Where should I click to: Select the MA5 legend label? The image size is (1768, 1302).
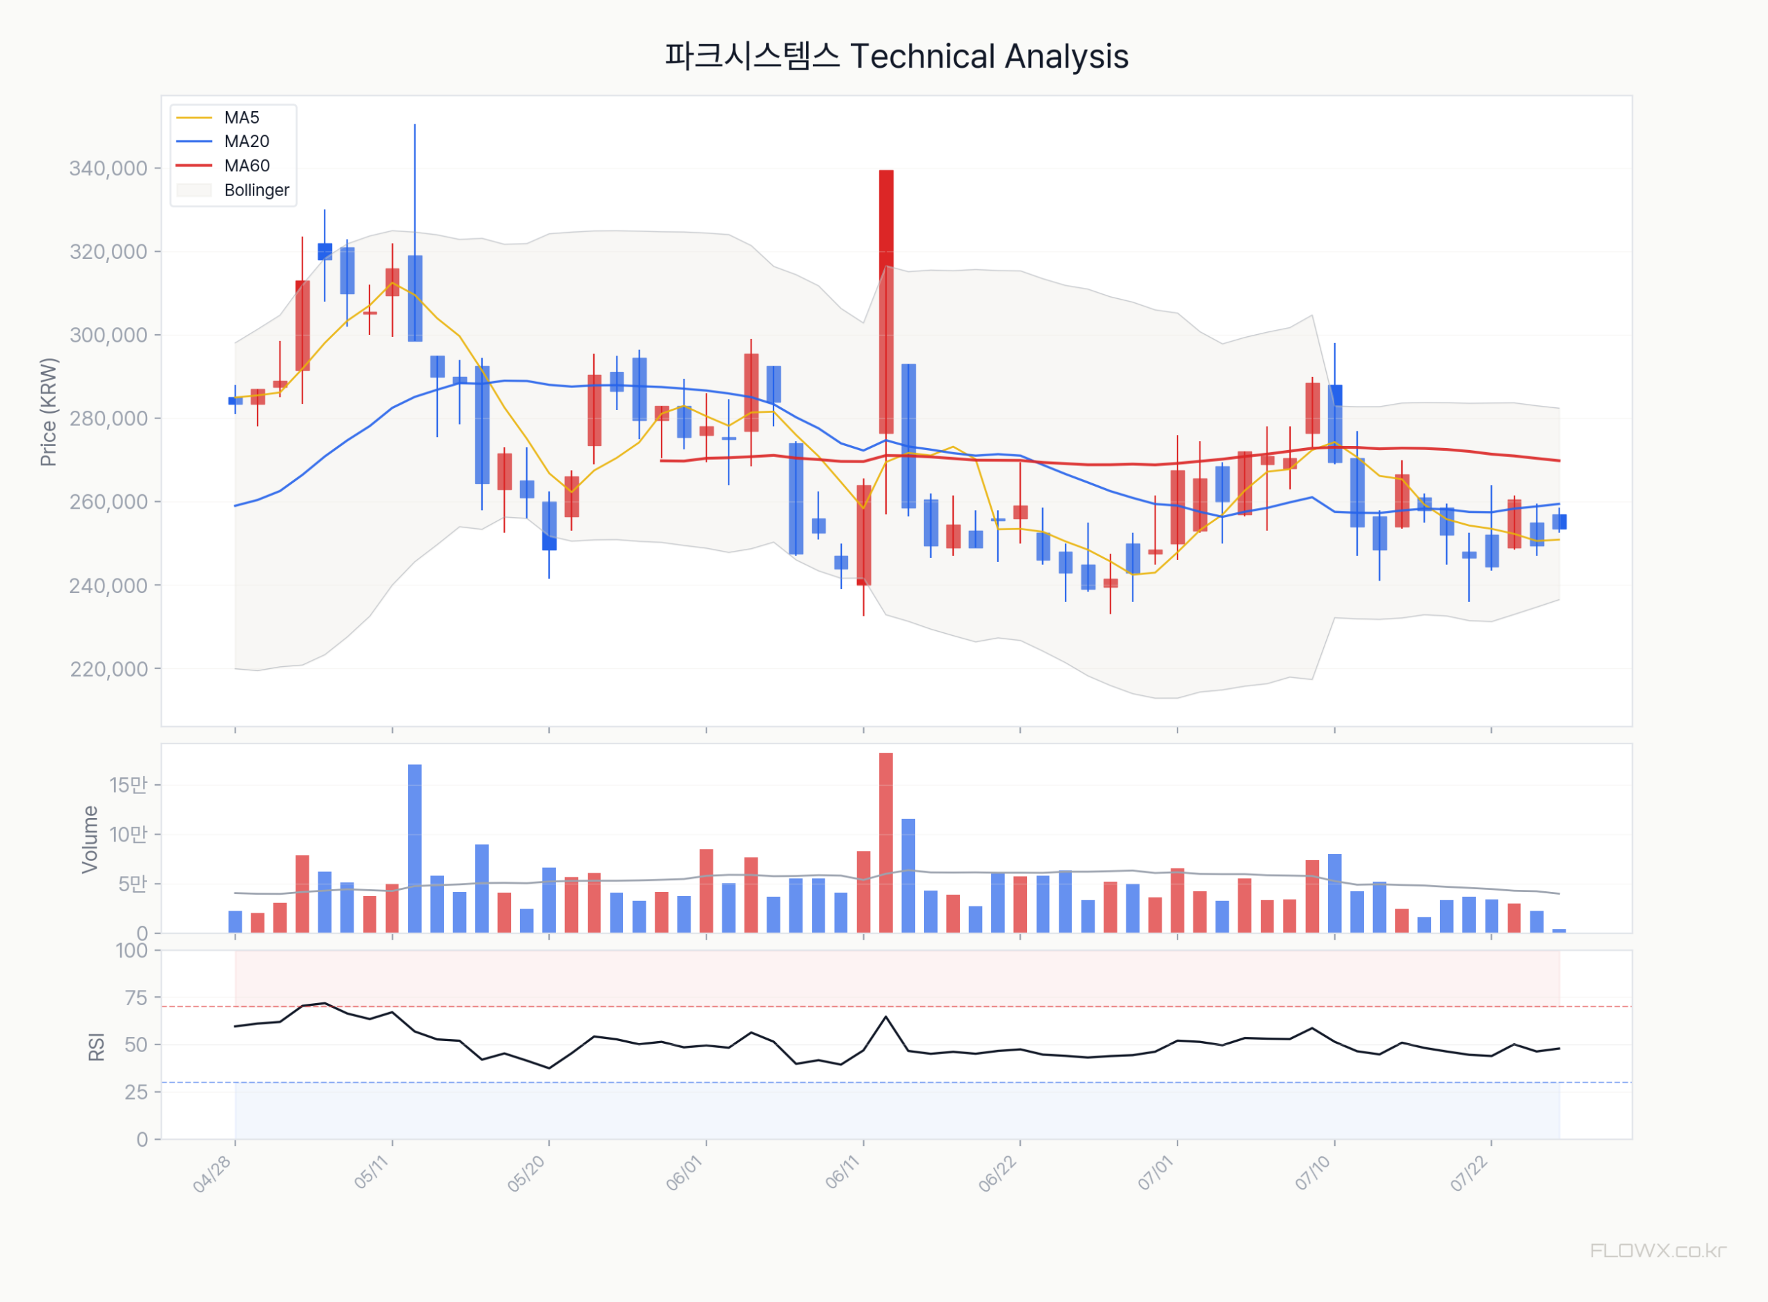(x=241, y=117)
